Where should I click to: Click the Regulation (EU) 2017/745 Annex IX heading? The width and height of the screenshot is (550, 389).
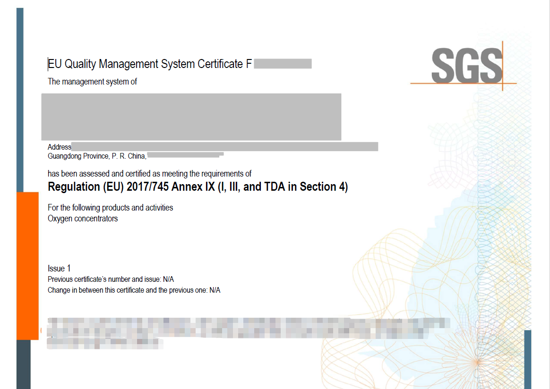[198, 187]
